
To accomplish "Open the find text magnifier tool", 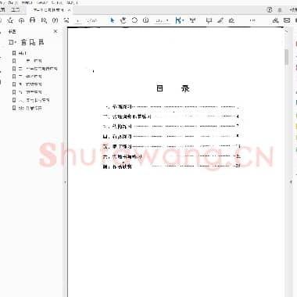I will coord(44,20).
